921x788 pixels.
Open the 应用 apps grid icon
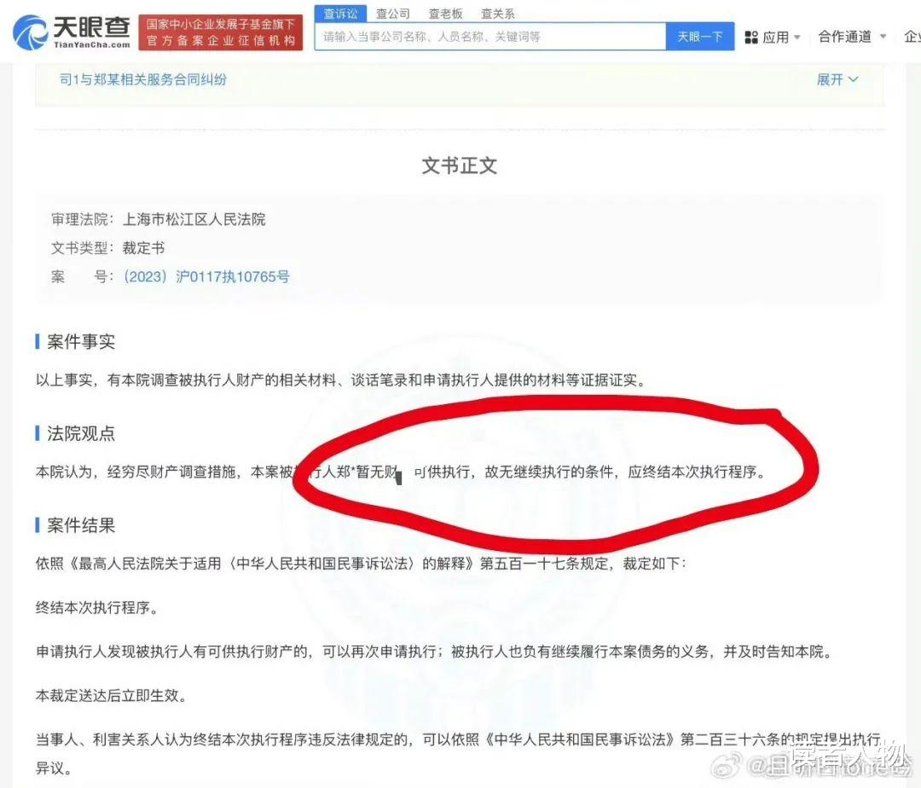(x=753, y=37)
